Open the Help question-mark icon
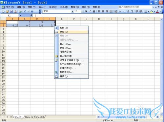 tap(32, 11)
